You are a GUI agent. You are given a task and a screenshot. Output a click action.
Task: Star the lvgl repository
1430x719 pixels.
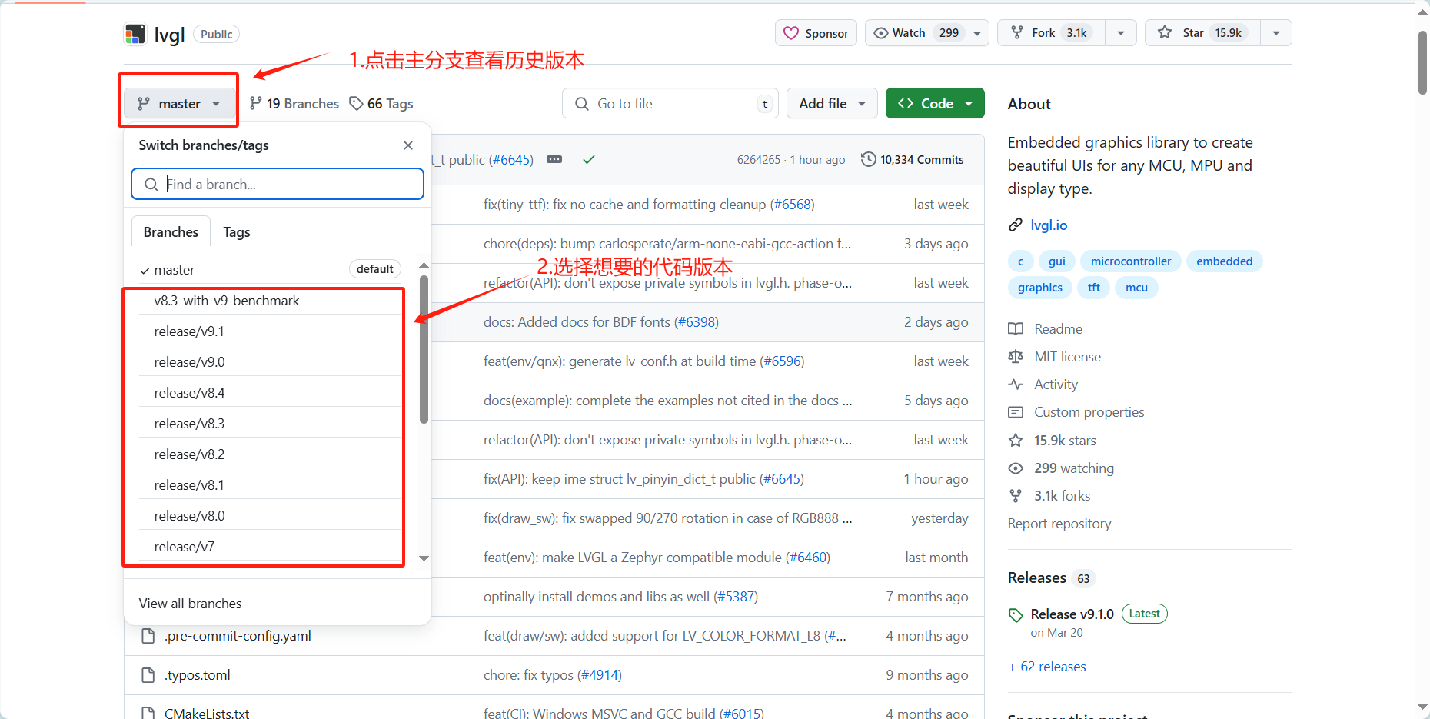coord(1202,33)
